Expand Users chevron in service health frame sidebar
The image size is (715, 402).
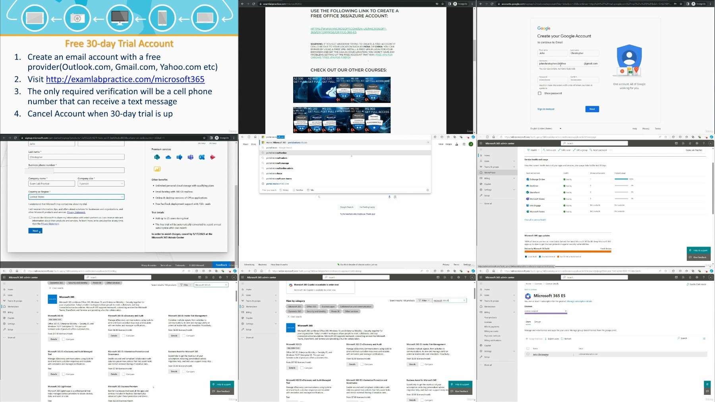[514, 161]
